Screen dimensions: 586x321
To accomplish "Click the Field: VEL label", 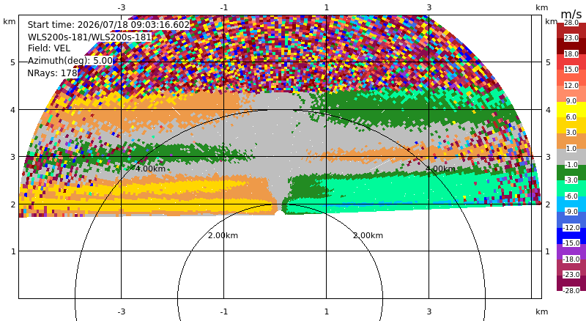I will [49, 48].
